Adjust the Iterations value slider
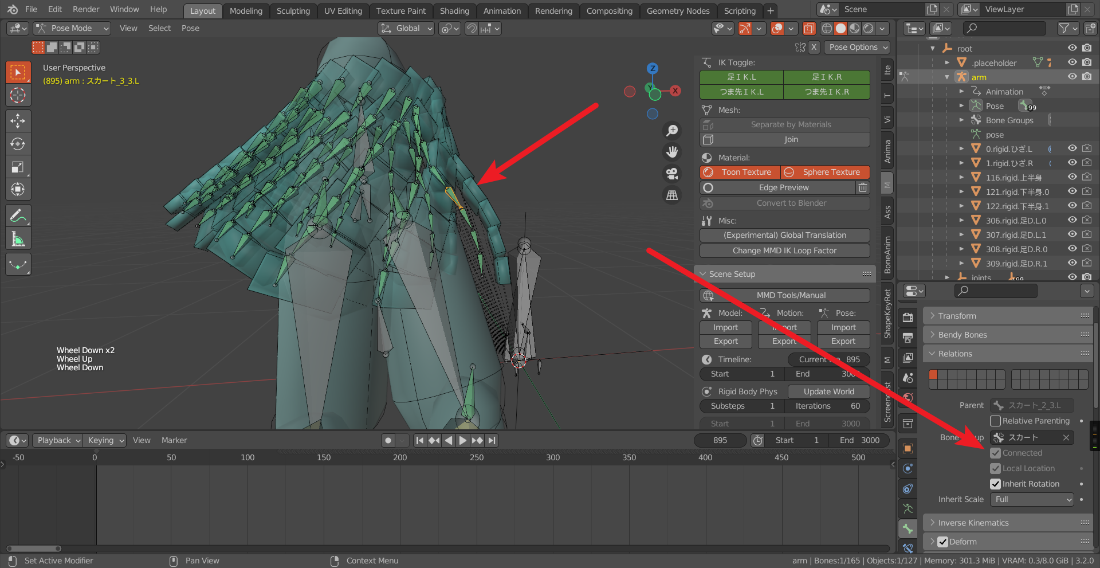 pos(827,406)
